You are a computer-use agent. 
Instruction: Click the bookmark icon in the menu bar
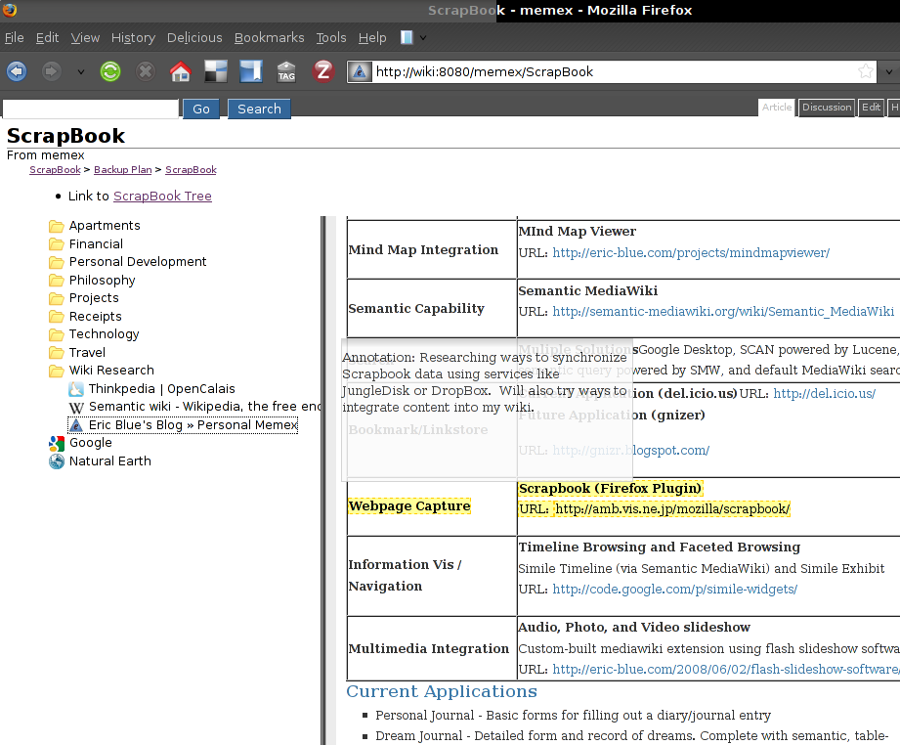point(407,38)
